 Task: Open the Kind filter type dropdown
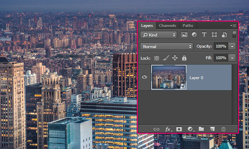coord(159,35)
